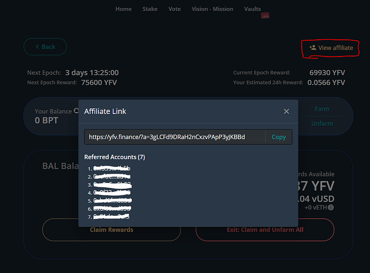This screenshot has height=273, width=370.
Task: Click the 3 days 13:25:00 countdown
Action: pos(92,73)
